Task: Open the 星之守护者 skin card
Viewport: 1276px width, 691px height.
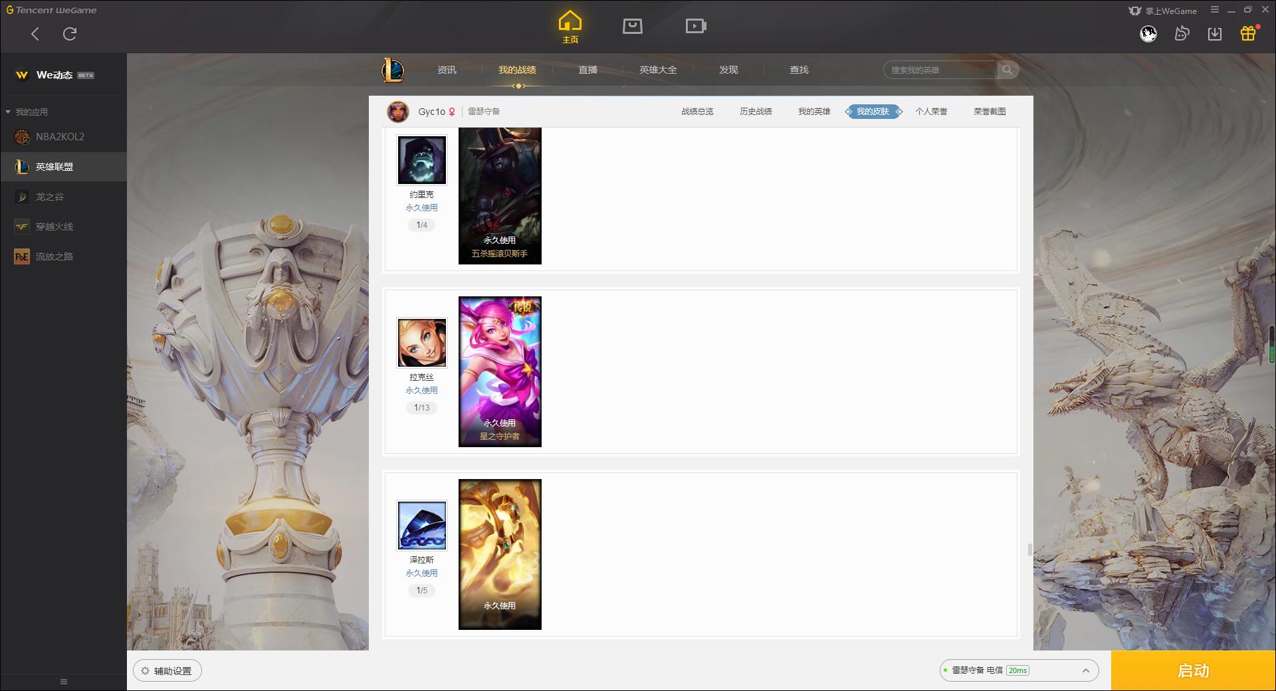Action: pos(500,371)
